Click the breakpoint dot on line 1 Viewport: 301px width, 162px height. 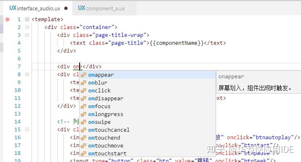pos(7,19)
